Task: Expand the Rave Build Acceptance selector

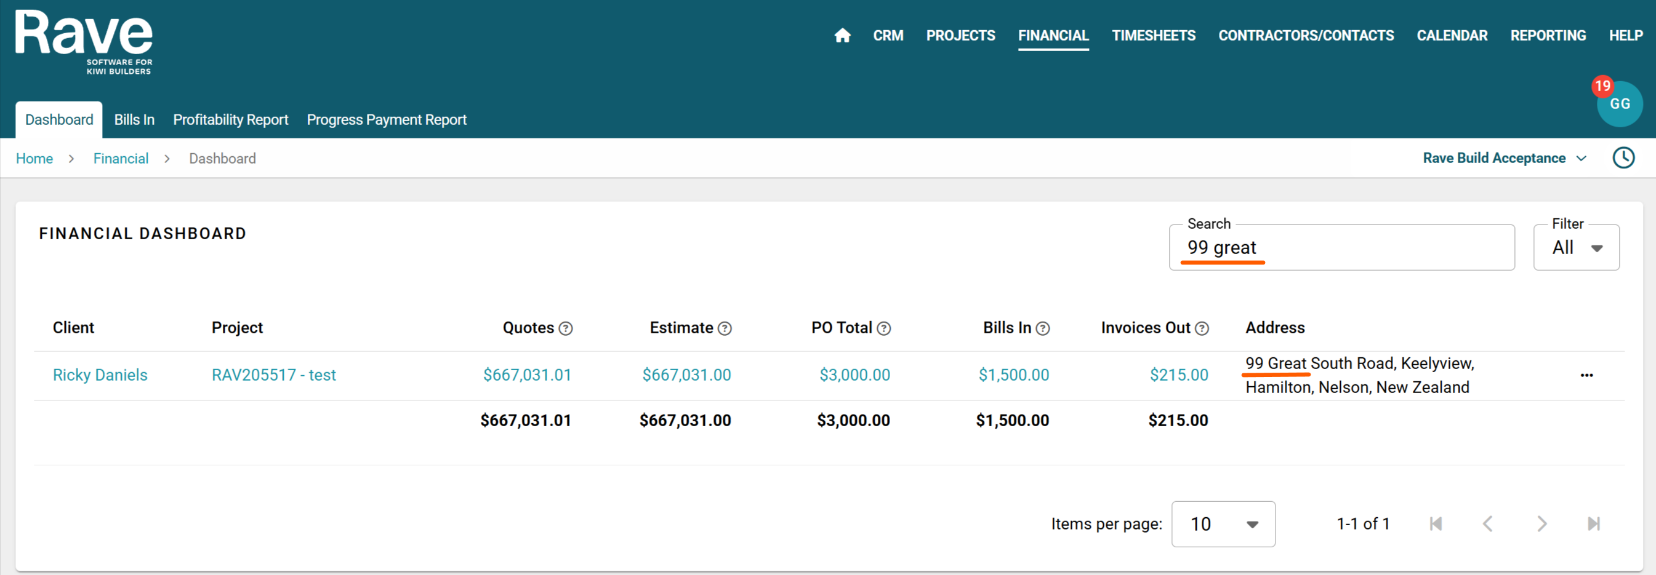Action: pos(1505,158)
